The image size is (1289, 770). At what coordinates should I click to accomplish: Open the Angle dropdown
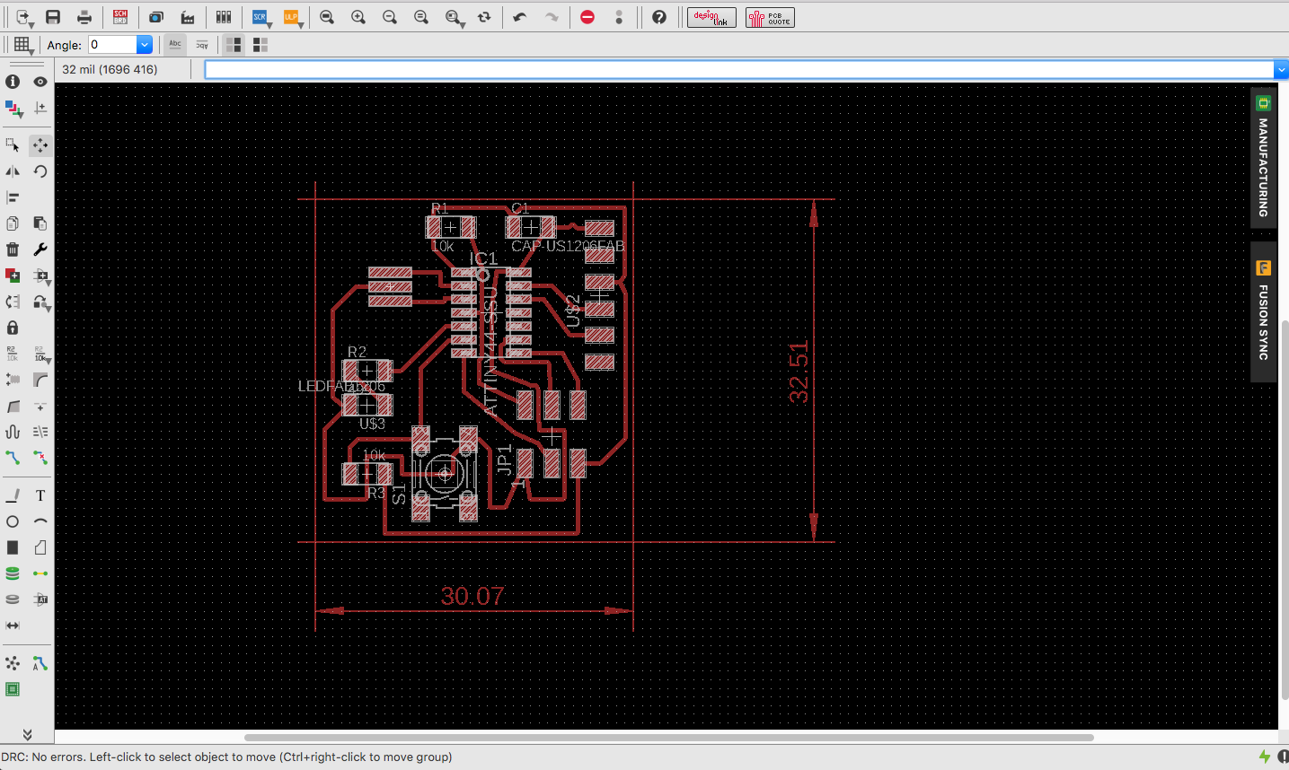point(144,44)
